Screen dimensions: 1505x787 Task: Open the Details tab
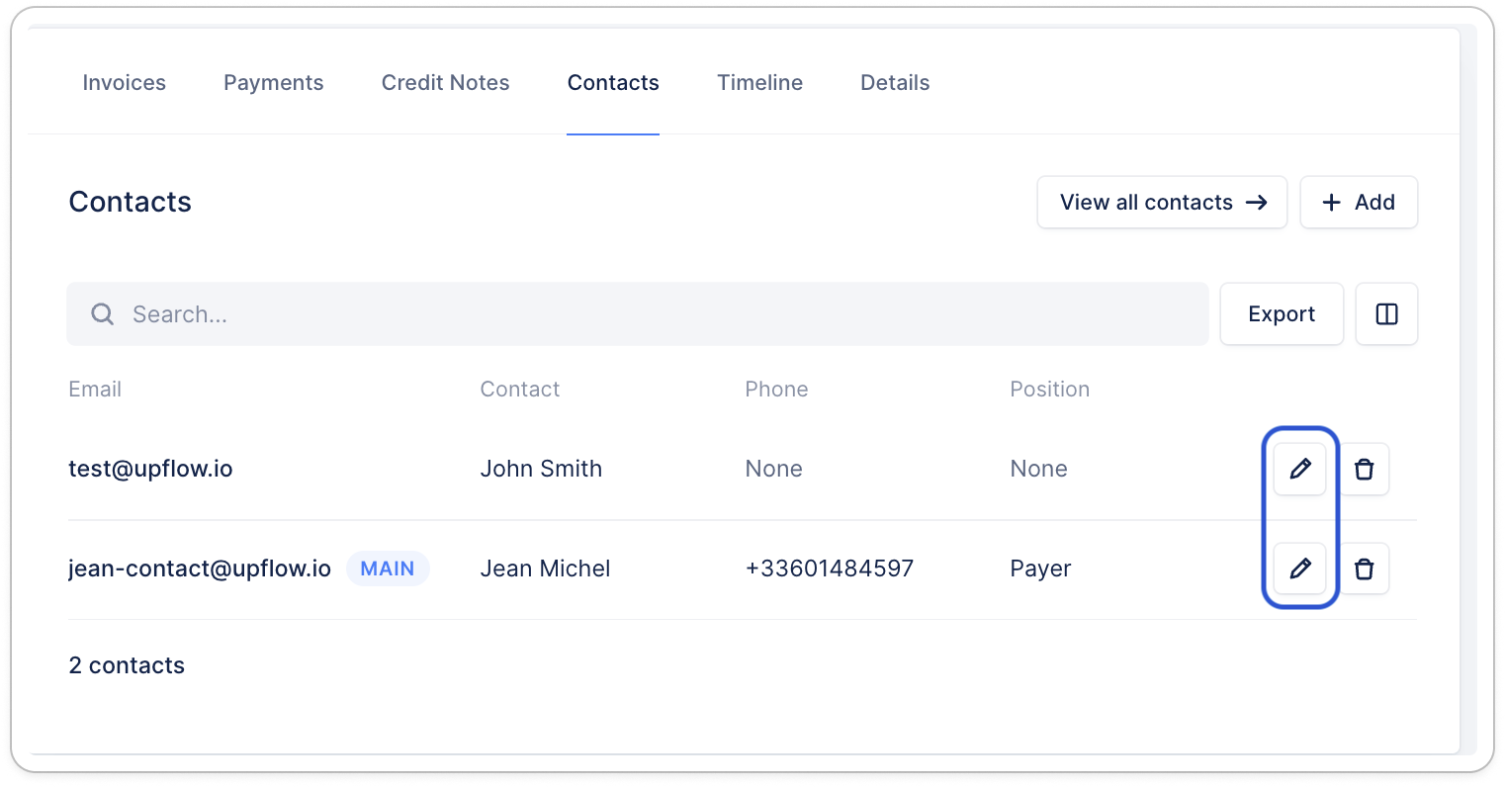pyautogui.click(x=895, y=83)
